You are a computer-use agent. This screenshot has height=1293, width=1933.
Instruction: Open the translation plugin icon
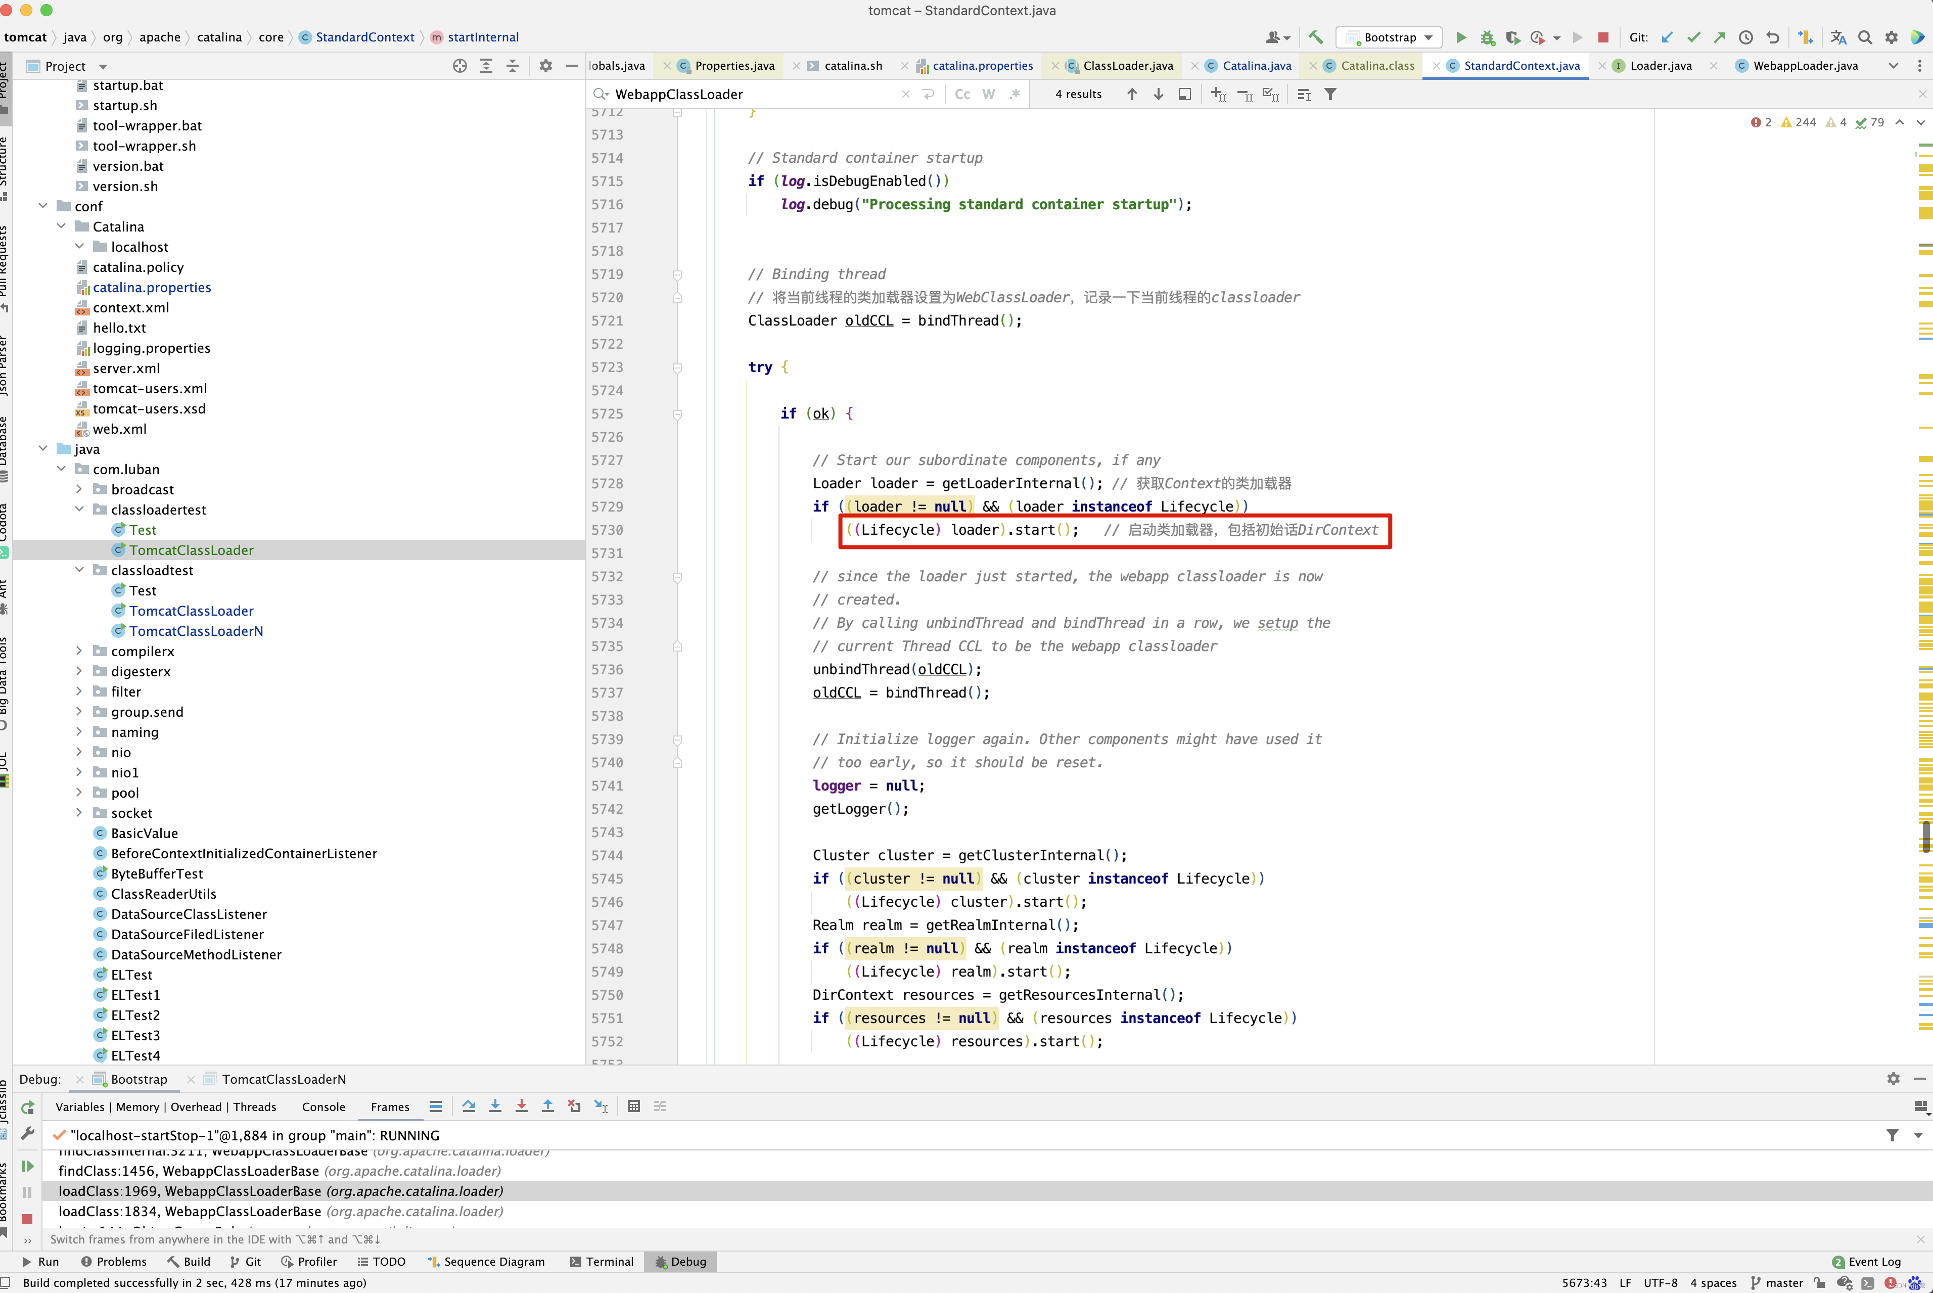click(1838, 37)
